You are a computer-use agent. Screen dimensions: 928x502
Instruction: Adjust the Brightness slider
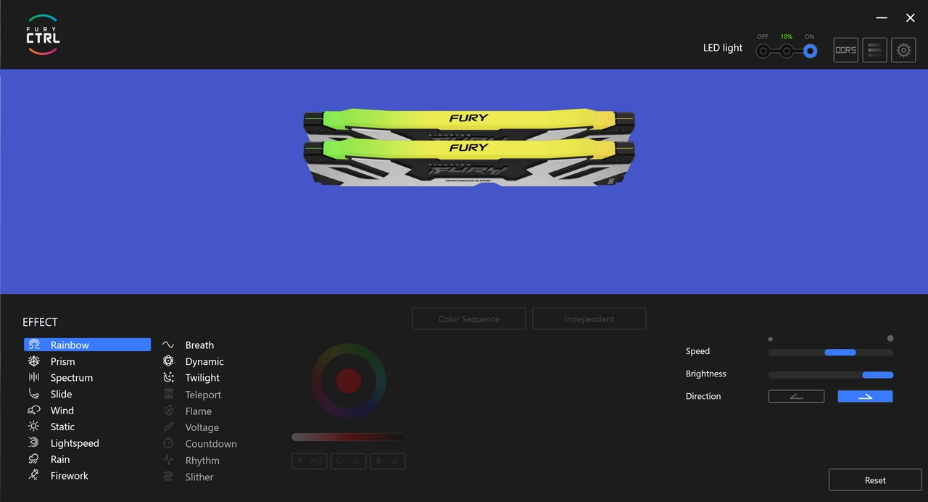(831, 375)
